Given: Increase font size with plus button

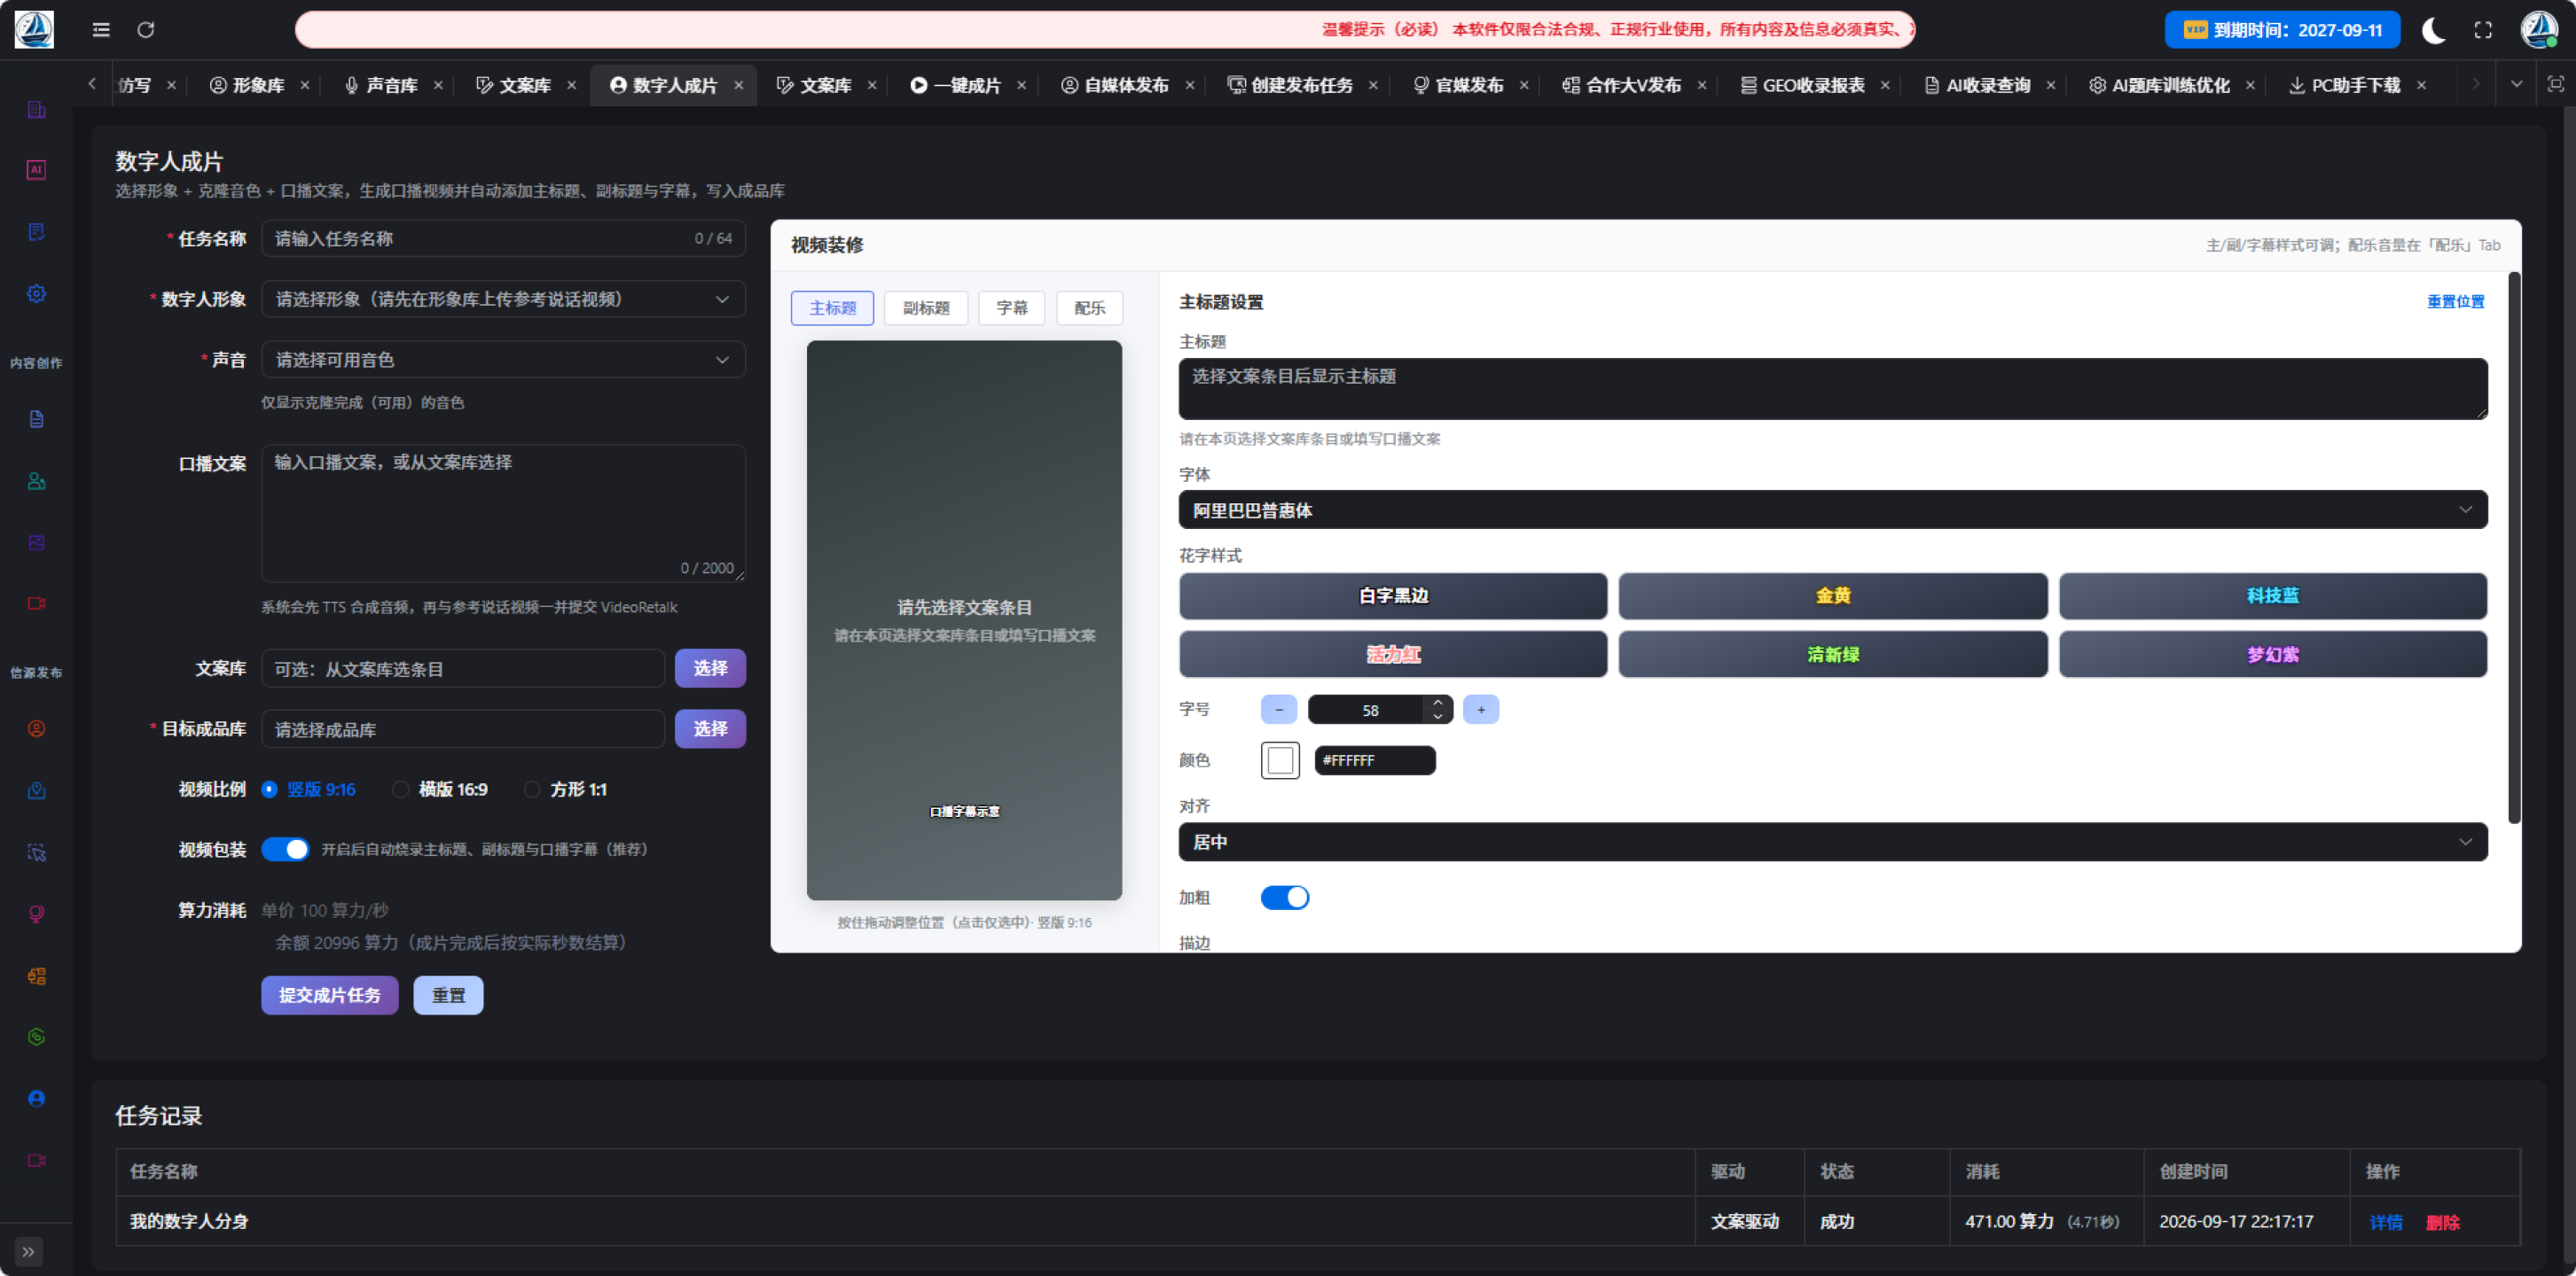Looking at the screenshot, I should click(x=1481, y=710).
